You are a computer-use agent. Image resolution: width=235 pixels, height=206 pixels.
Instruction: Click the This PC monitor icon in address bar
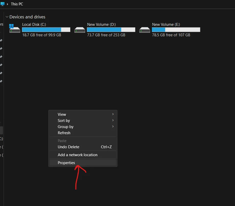tap(2, 4)
